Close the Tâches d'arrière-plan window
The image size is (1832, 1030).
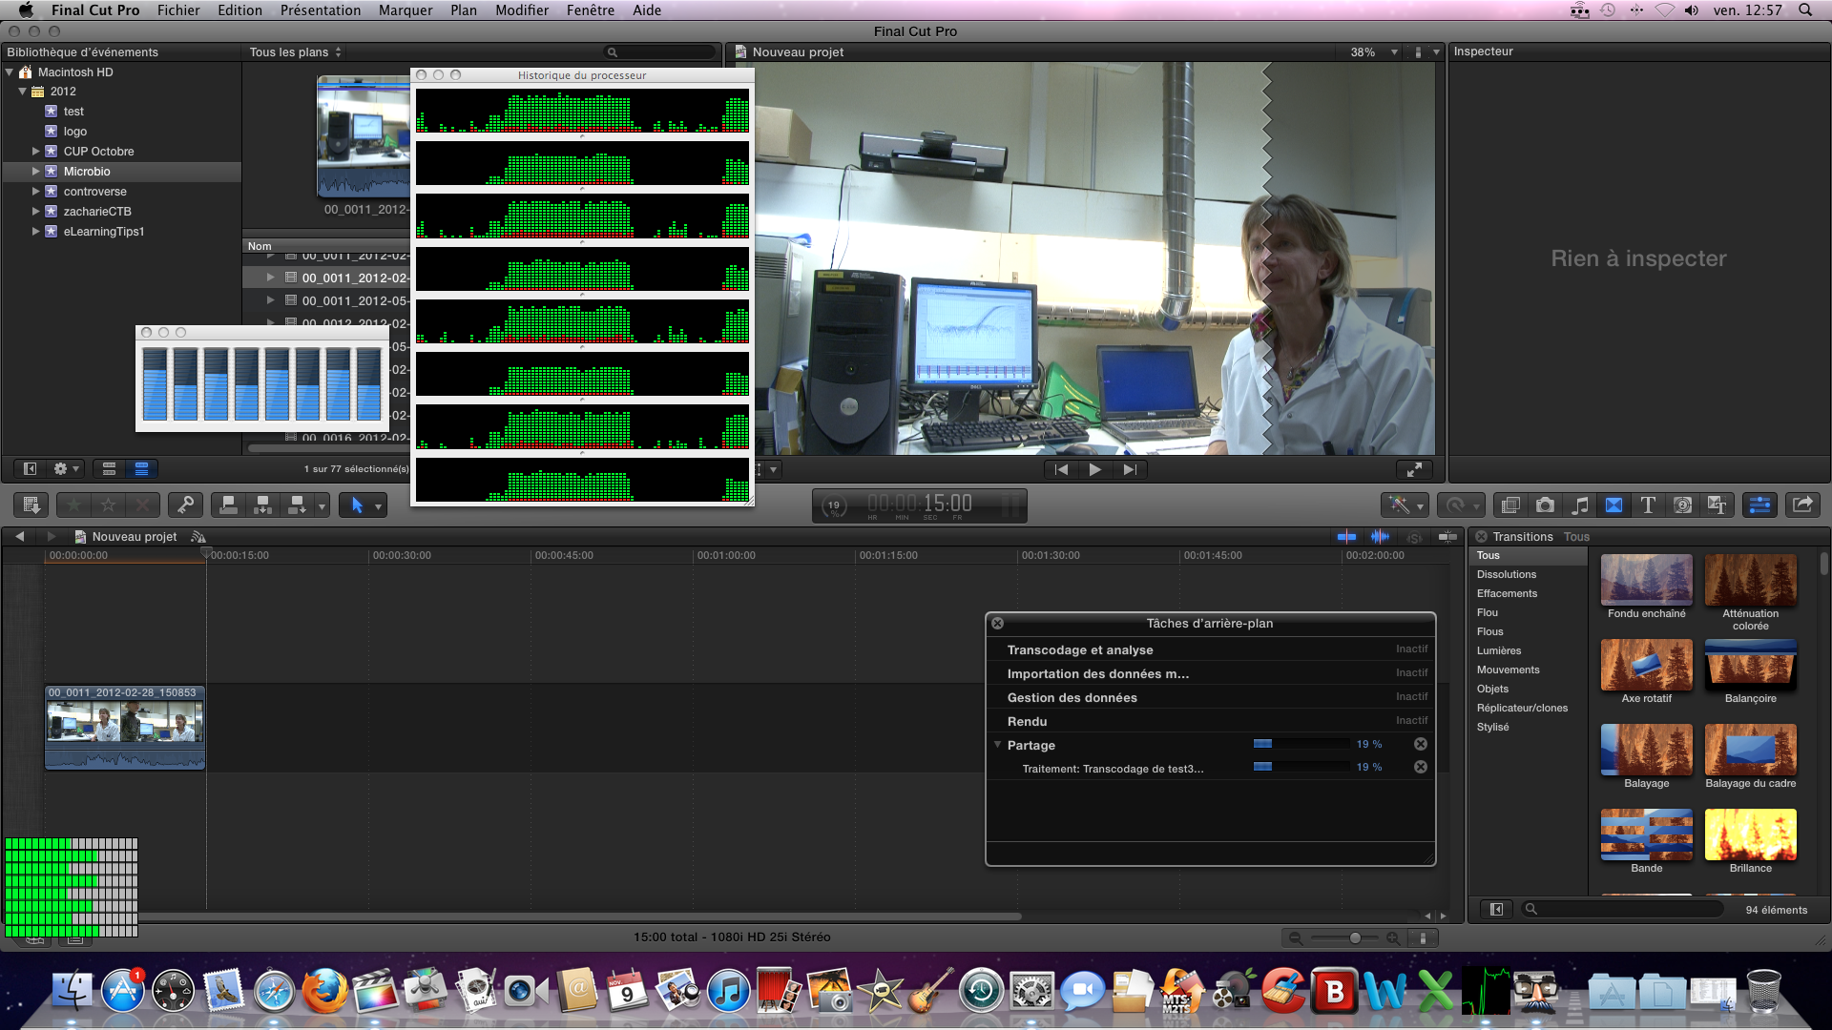[997, 623]
